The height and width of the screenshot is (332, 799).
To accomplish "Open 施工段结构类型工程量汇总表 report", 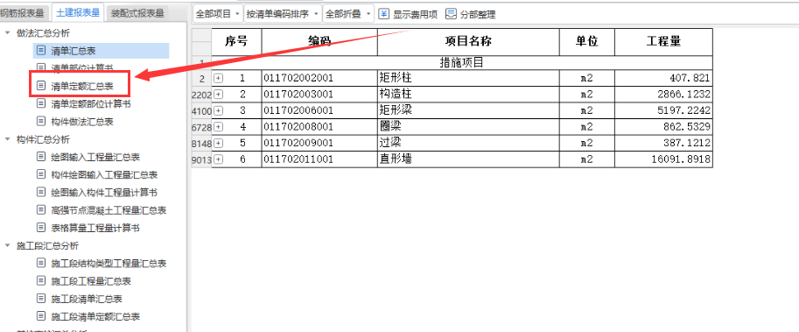I will point(109,264).
